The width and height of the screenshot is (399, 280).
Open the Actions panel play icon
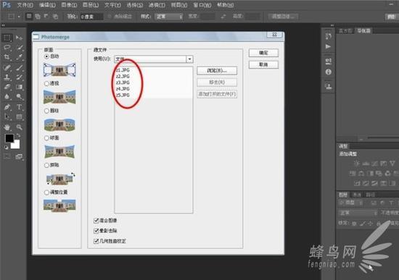click(x=328, y=47)
